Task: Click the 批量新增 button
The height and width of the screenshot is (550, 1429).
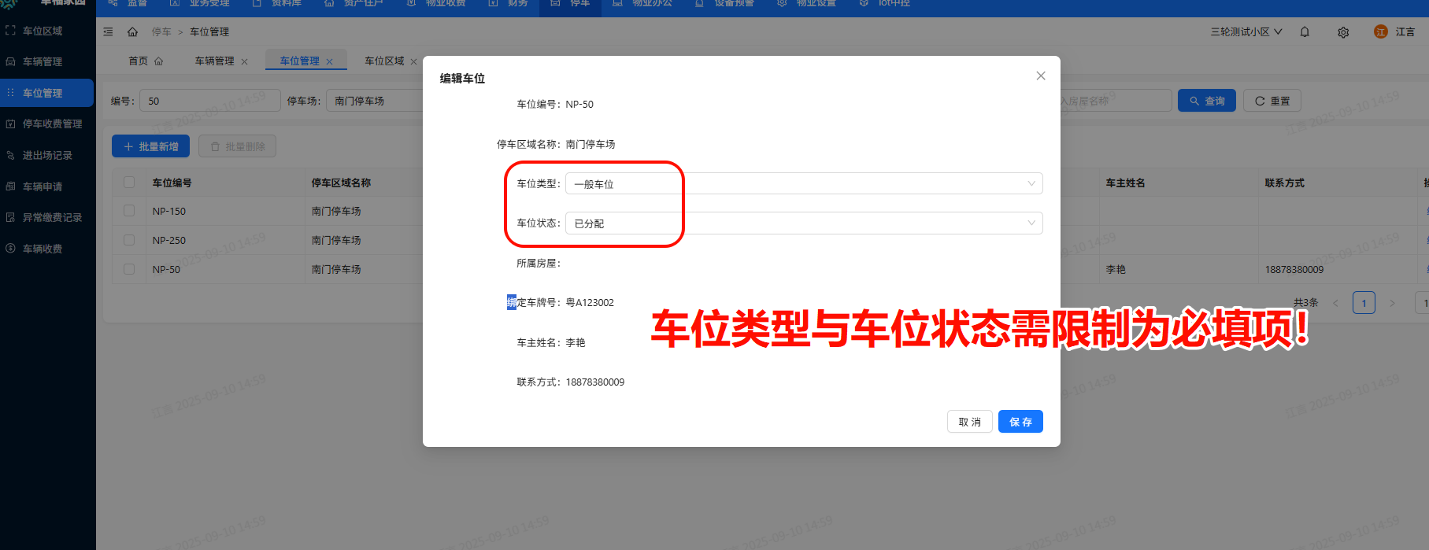Action: (x=151, y=146)
